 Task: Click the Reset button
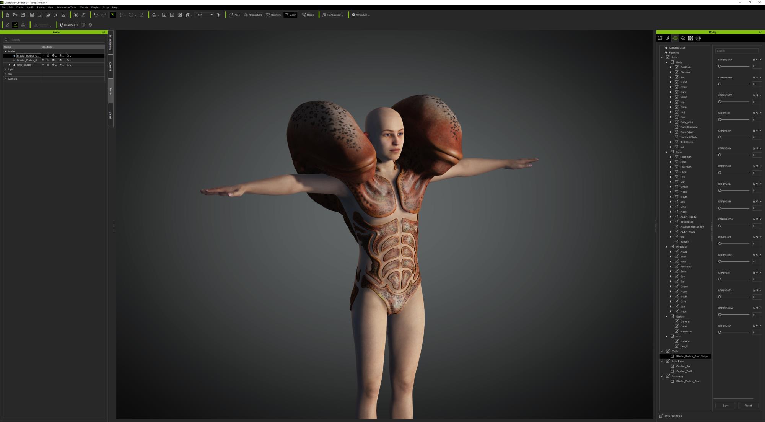[748, 406]
